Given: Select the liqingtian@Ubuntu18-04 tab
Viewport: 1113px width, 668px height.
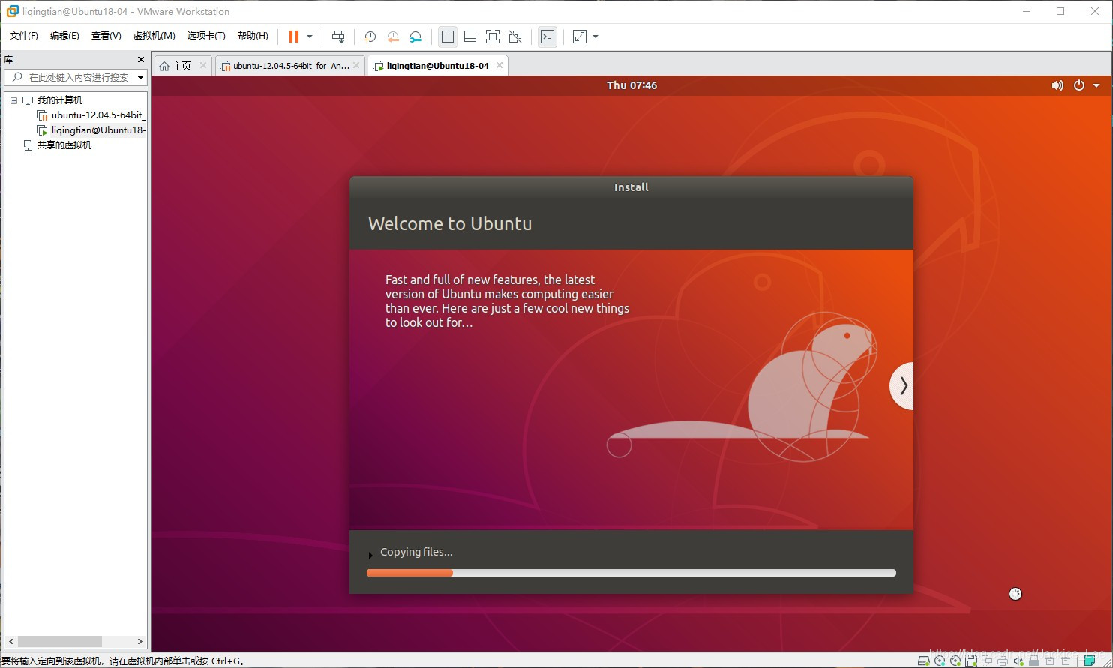Looking at the screenshot, I should 437,66.
